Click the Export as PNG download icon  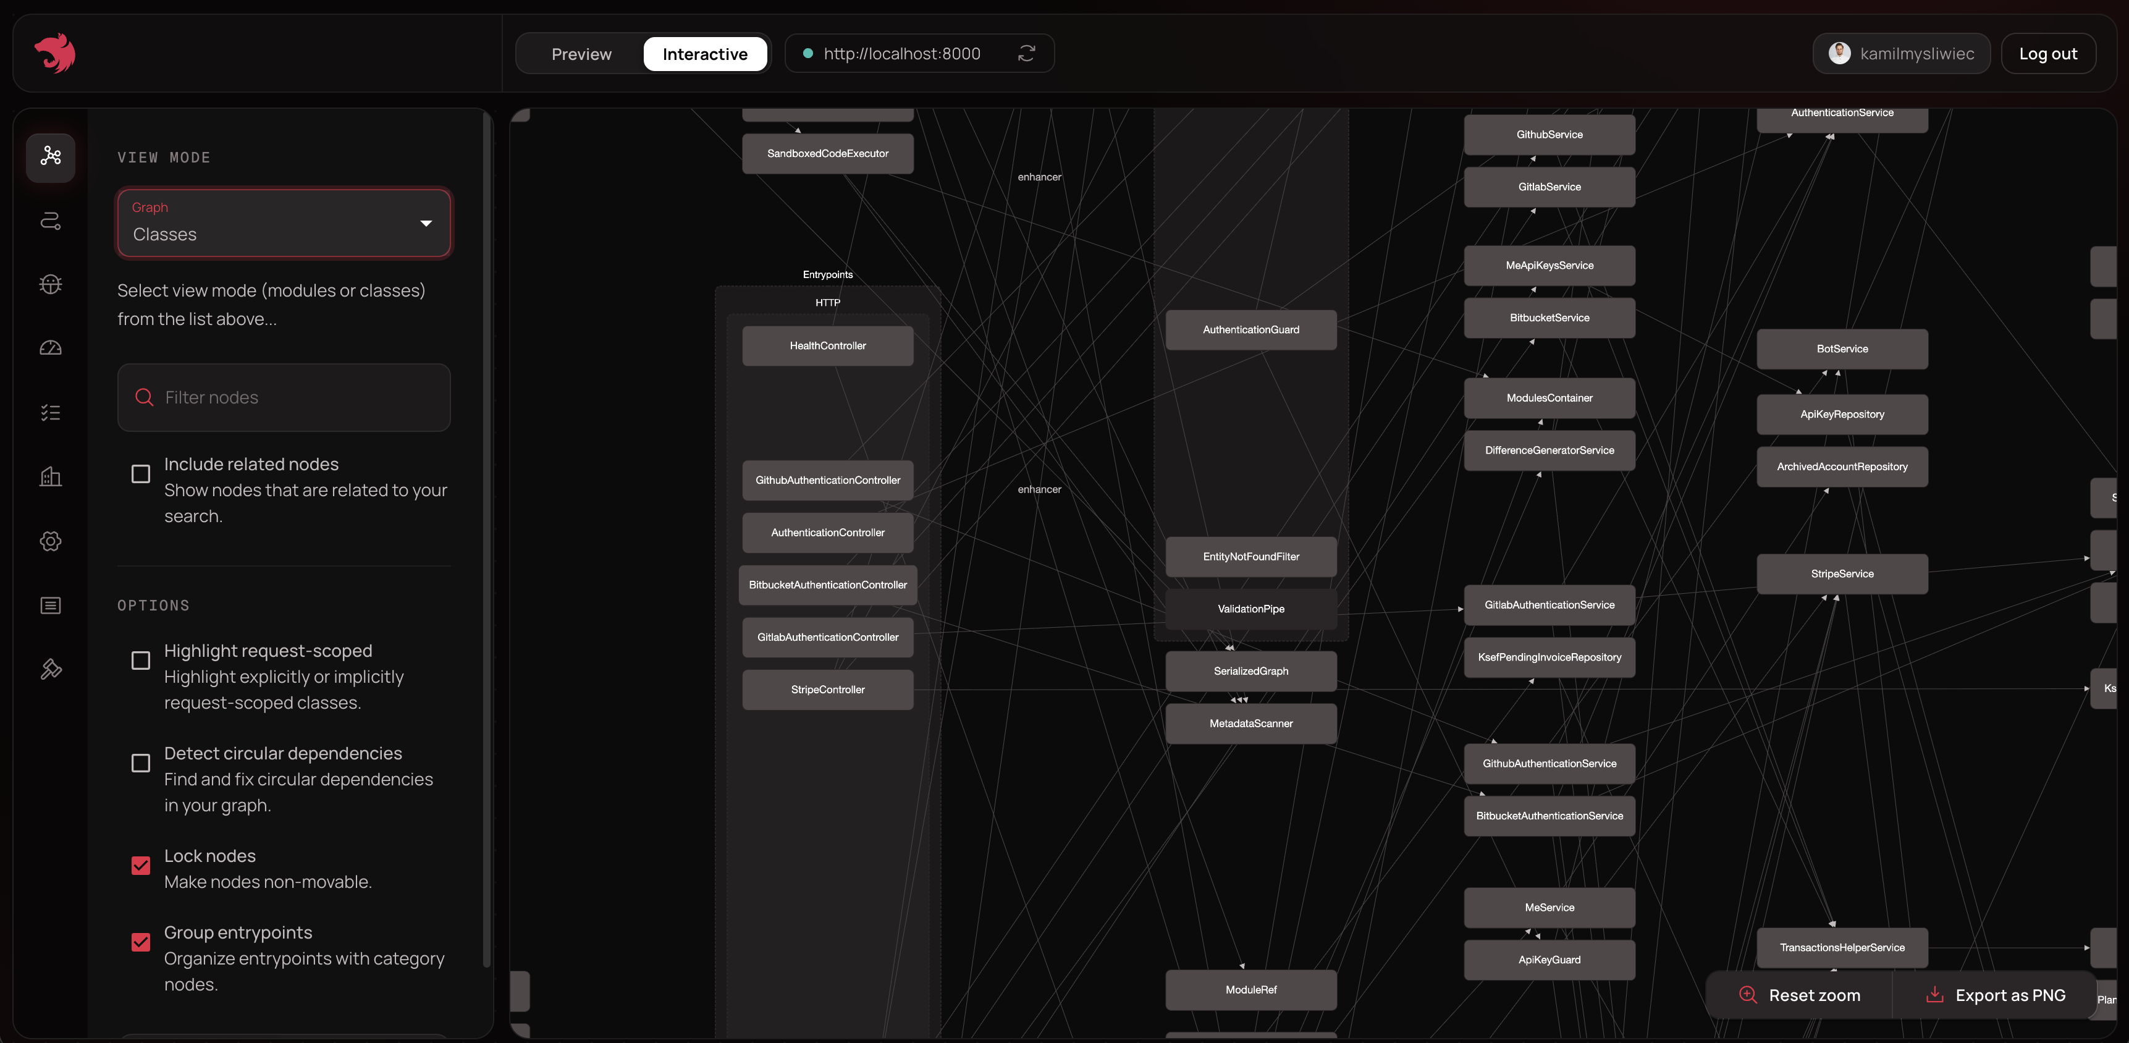(1935, 995)
